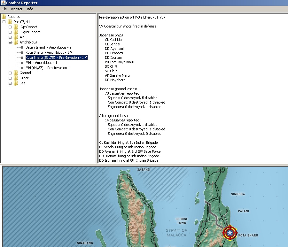Collapse the Dec 07, 41 date node
The image size is (288, 247).
pos(4,22)
